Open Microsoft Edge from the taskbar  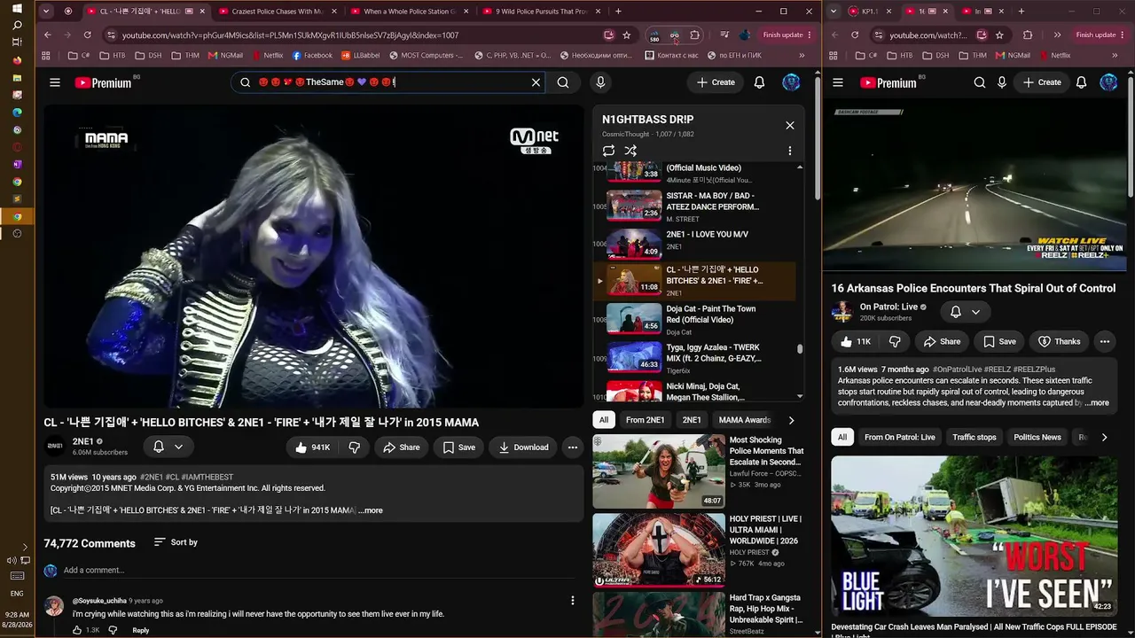tap(17, 113)
